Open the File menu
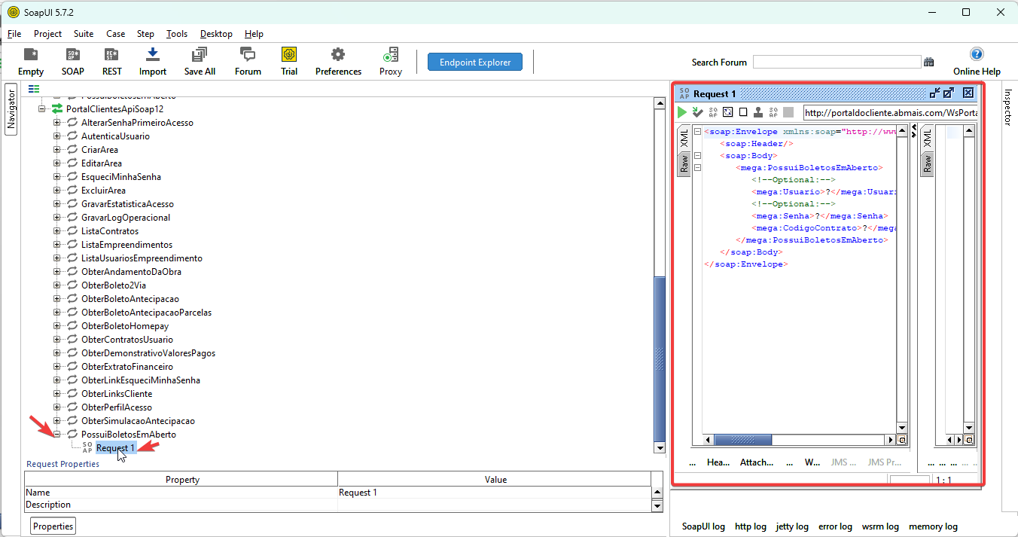The width and height of the screenshot is (1018, 537). (x=14, y=34)
